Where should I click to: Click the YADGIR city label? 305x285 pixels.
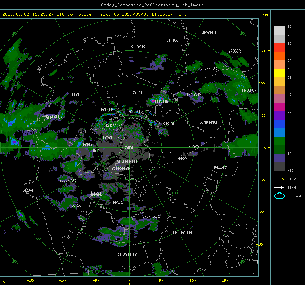point(235,51)
